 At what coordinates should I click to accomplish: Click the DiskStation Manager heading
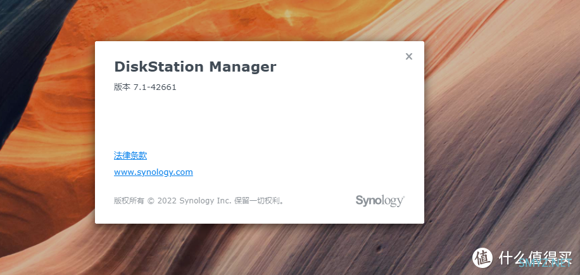[x=195, y=67]
